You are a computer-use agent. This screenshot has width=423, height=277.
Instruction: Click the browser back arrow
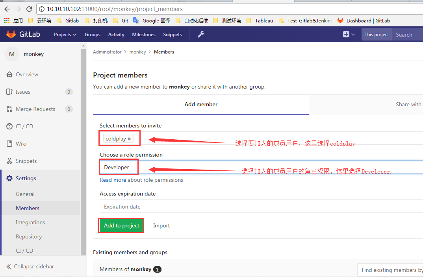(7, 9)
